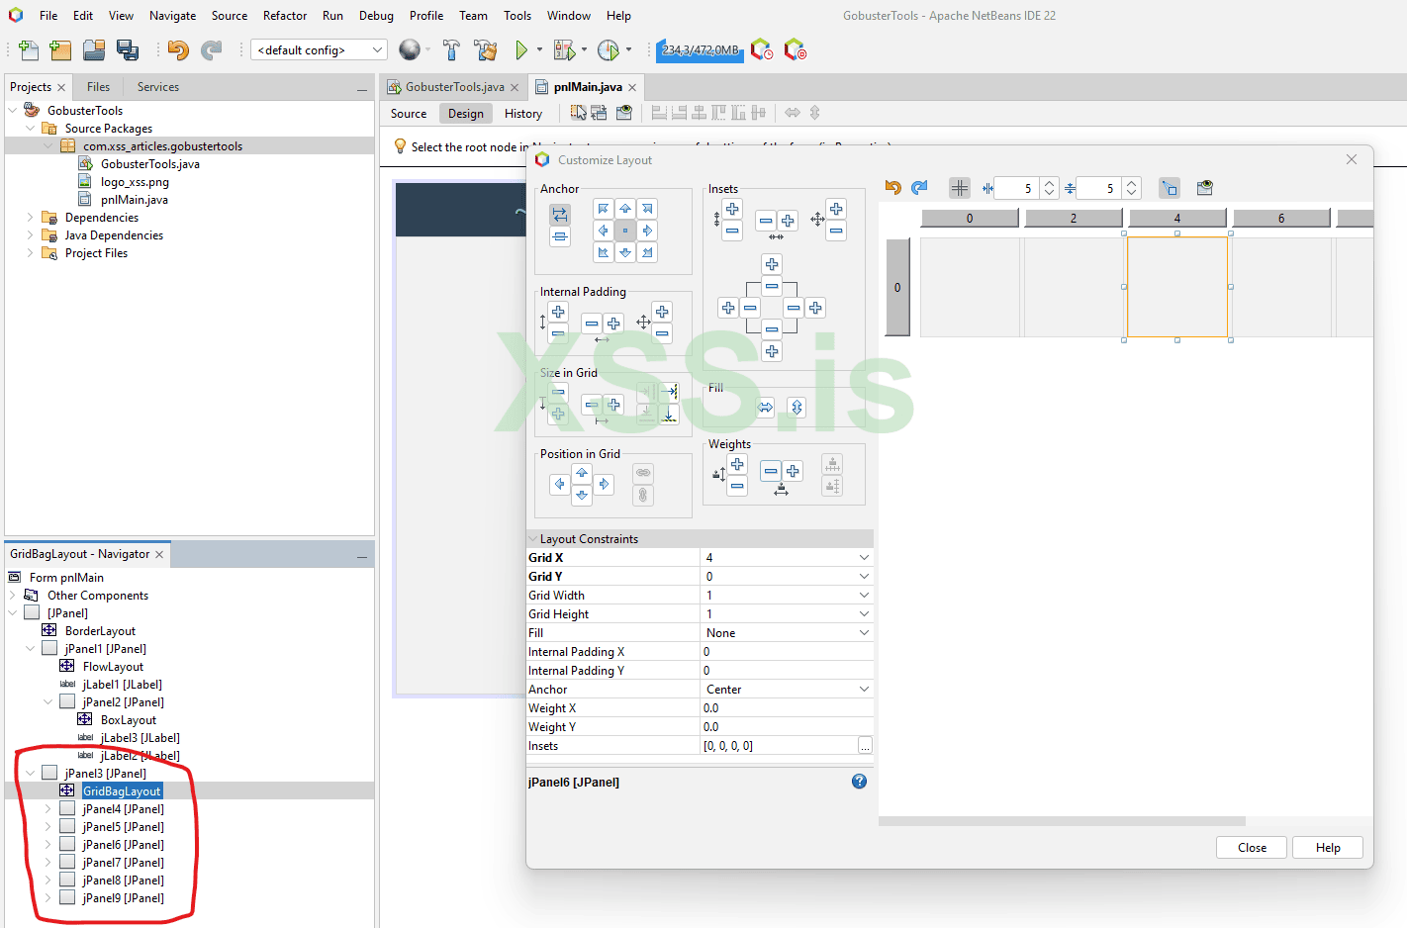Screen dimensions: 1407x928
Task: Toggle baseline-related anchor button
Action: point(560,236)
